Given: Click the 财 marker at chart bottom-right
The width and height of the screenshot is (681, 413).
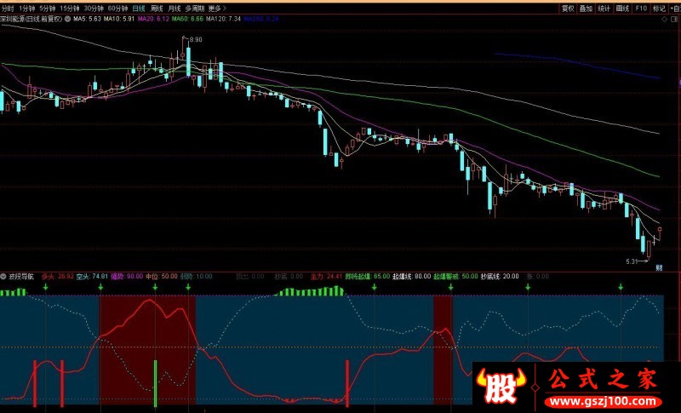Looking at the screenshot, I should [659, 268].
